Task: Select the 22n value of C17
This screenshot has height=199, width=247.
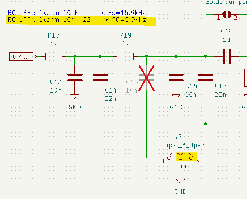Action: point(220,94)
